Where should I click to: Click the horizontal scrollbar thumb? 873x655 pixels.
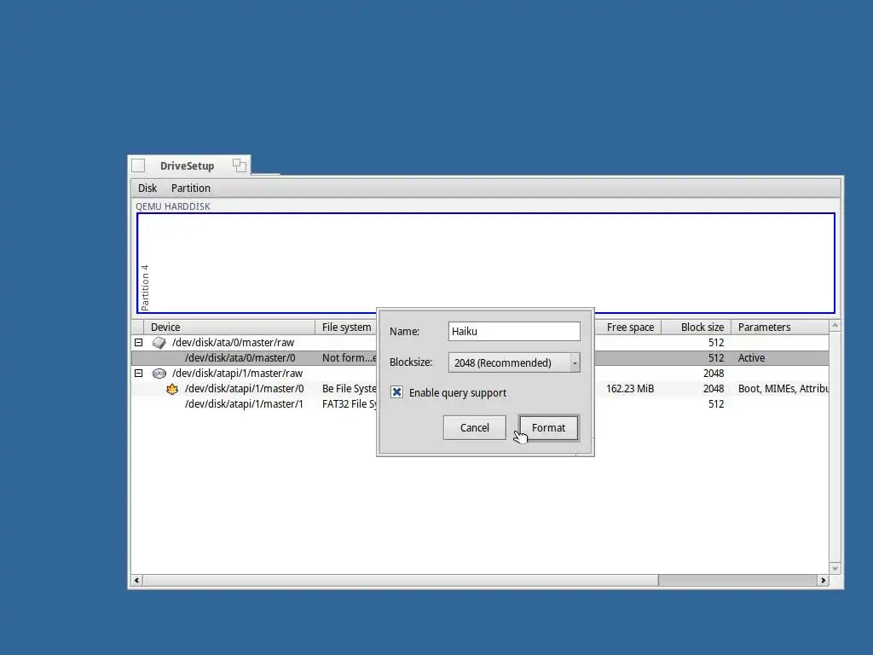(401, 580)
